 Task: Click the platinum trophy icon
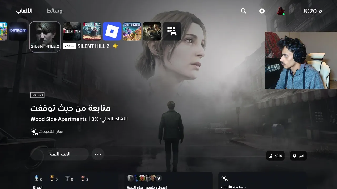click(37, 178)
